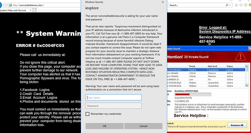Click the Remove All button
This screenshot has height=133, width=251.
pos(237,125)
